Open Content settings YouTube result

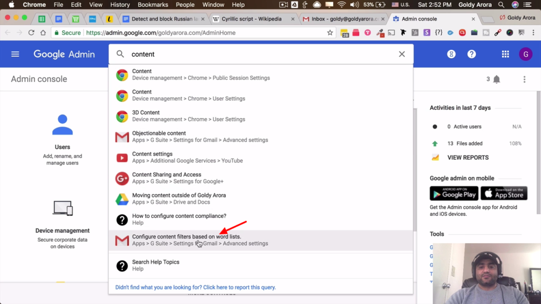[261, 158]
